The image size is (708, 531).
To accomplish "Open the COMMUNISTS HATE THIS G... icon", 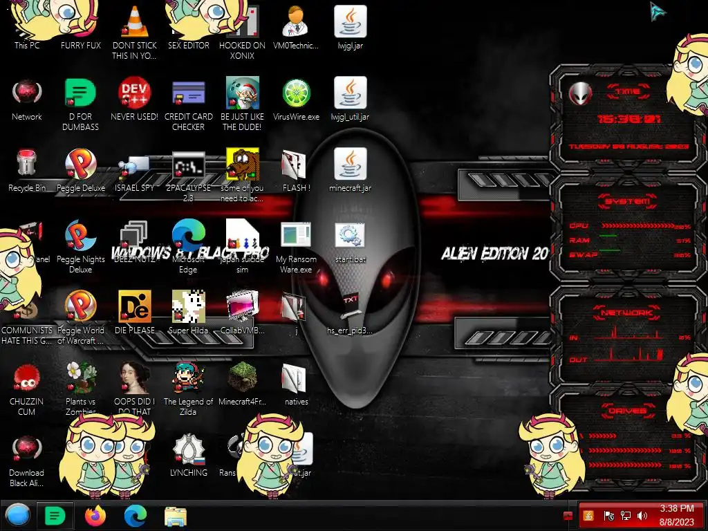I will point(27,322).
